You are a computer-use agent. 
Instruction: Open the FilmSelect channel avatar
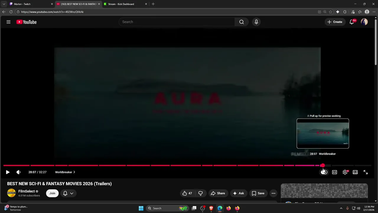tap(11, 193)
